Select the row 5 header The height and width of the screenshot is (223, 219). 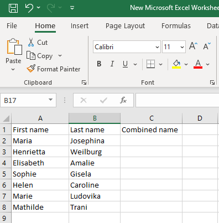(6, 174)
